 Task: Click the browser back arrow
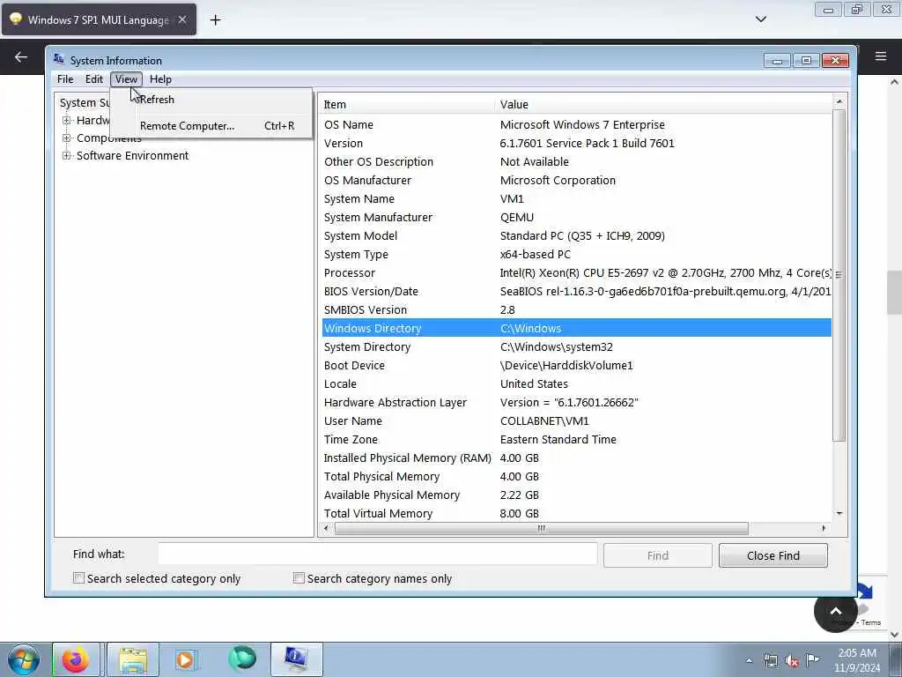21,57
